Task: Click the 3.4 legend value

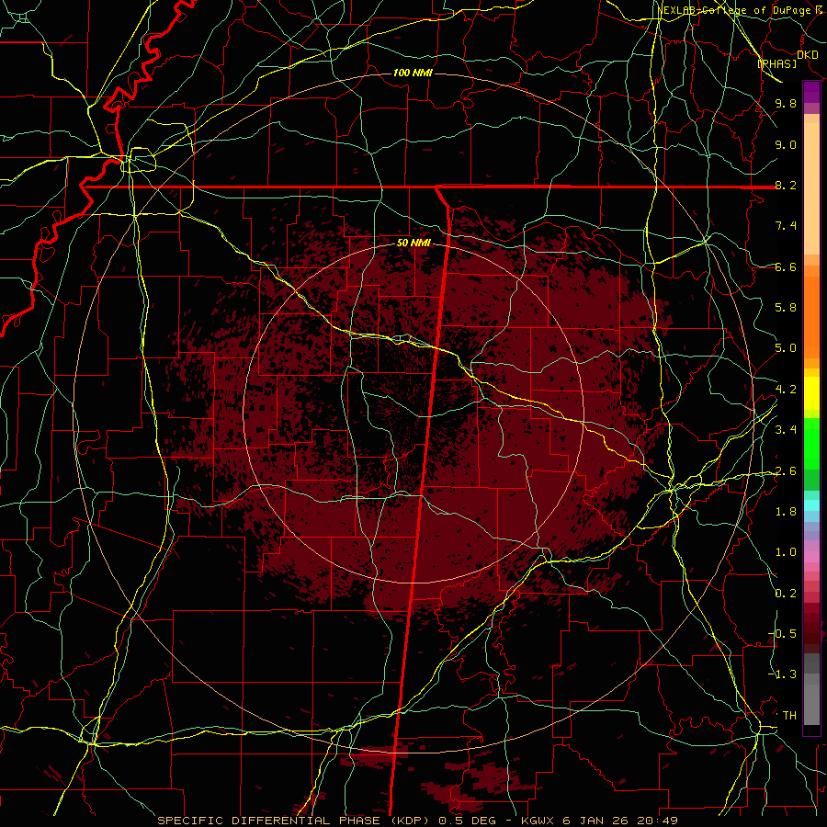Action: (x=786, y=430)
